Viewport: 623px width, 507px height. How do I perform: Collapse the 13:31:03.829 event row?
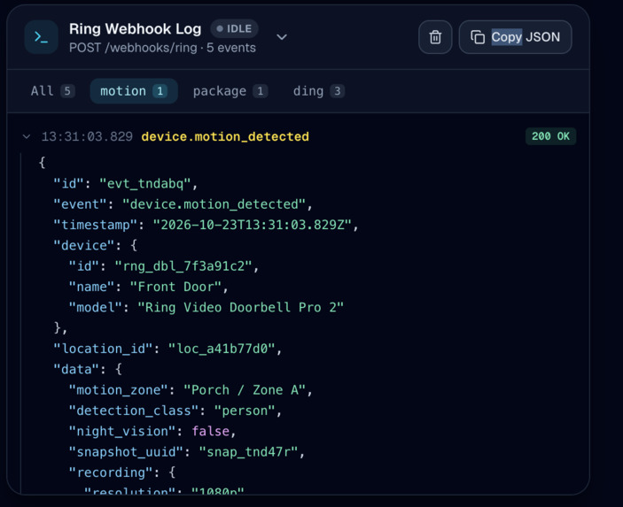tap(27, 137)
